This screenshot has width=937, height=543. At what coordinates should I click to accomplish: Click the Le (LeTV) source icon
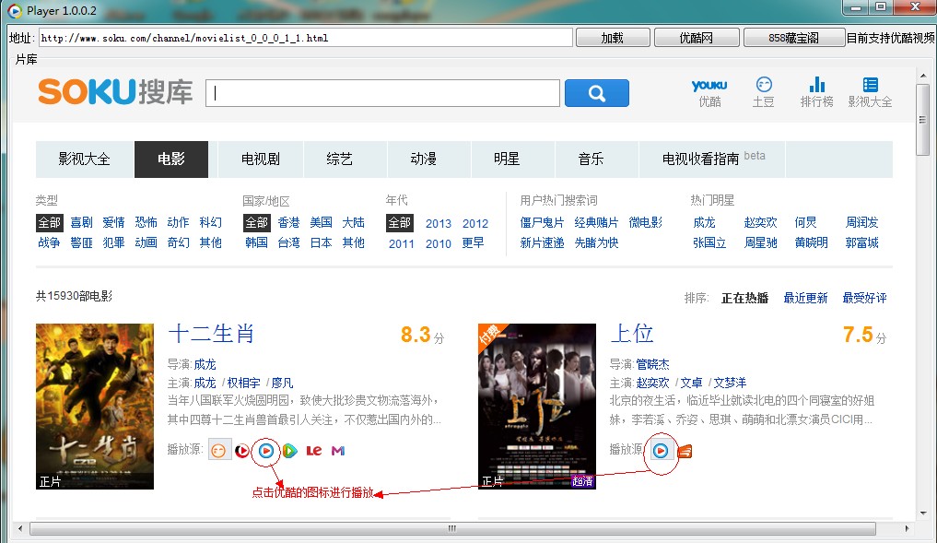pos(314,450)
